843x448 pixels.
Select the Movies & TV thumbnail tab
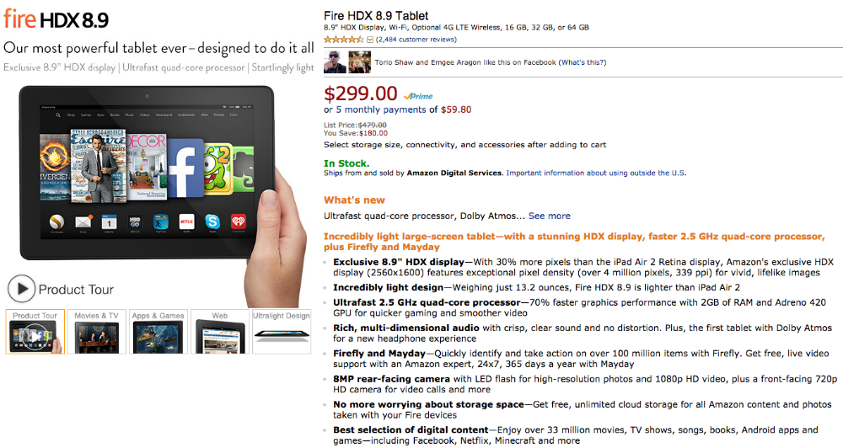click(97, 332)
